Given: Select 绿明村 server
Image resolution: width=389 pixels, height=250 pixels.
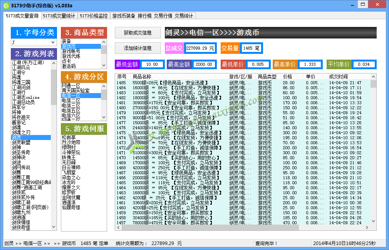Looking at the screenshot, I should point(84,147).
